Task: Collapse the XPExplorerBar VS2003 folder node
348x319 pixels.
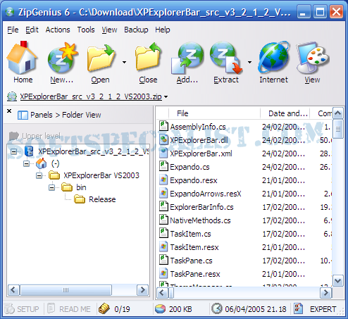Action: point(39,175)
